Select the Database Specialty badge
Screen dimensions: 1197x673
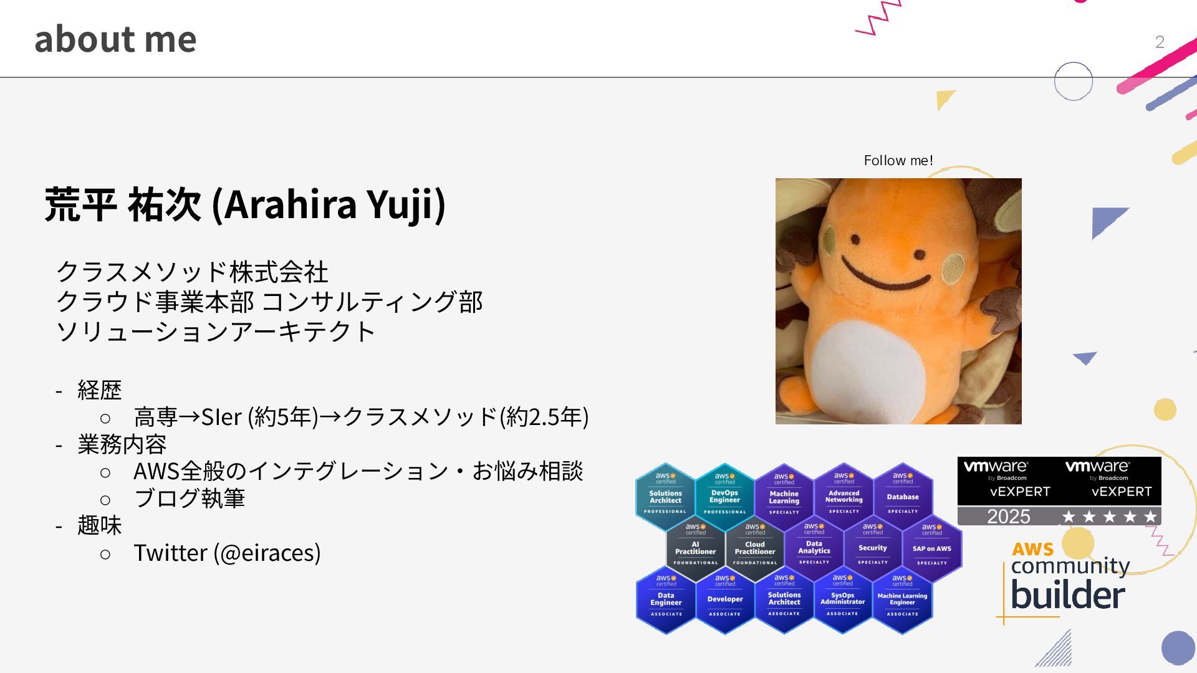[x=903, y=497]
